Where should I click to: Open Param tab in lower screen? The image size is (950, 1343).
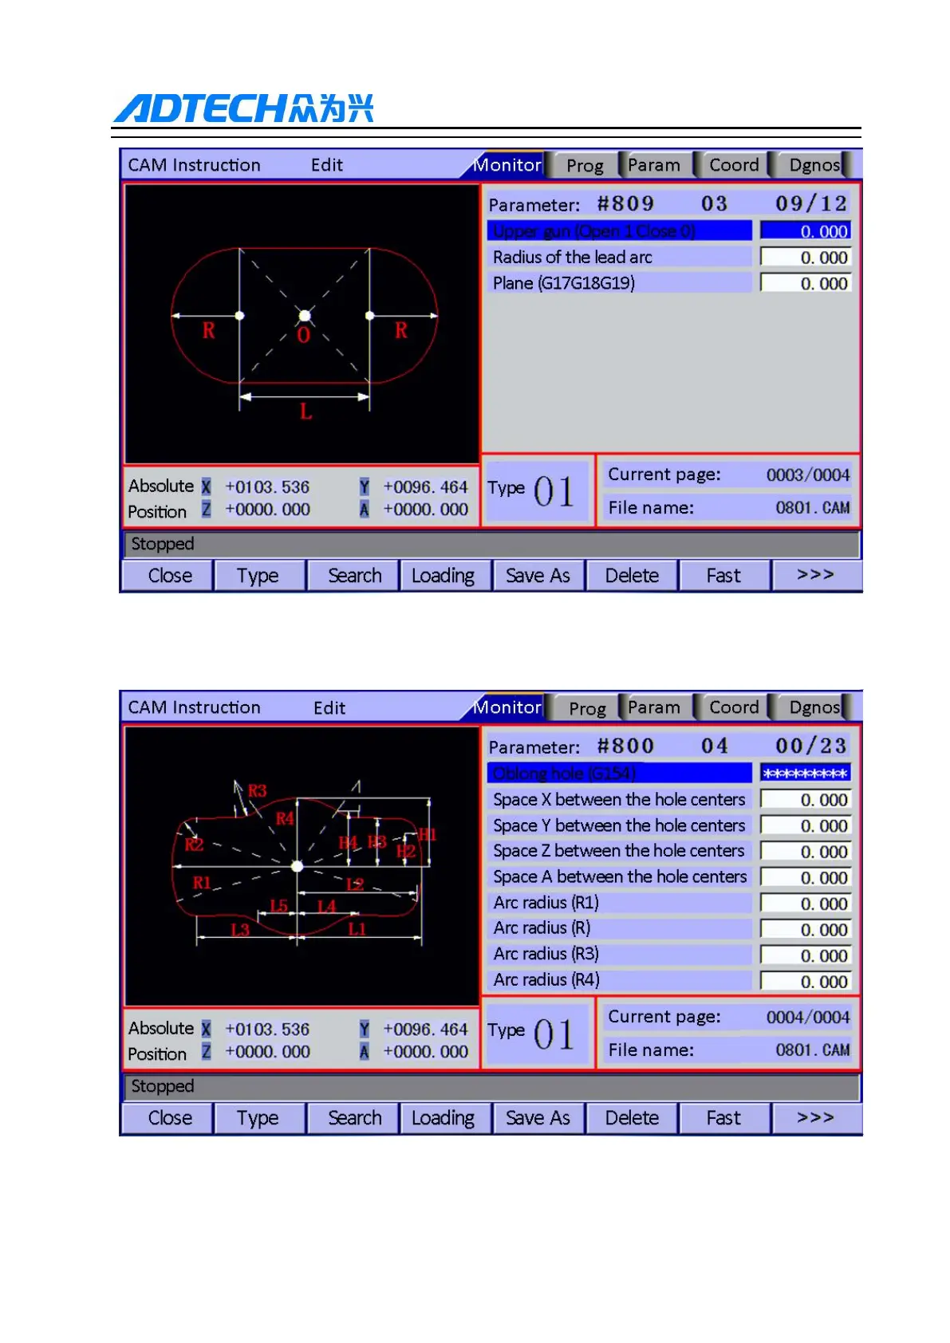[654, 707]
